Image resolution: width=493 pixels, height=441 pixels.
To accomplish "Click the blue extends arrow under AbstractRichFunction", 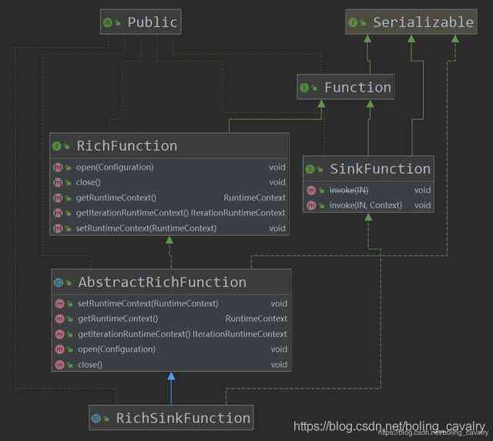I will pos(171,388).
